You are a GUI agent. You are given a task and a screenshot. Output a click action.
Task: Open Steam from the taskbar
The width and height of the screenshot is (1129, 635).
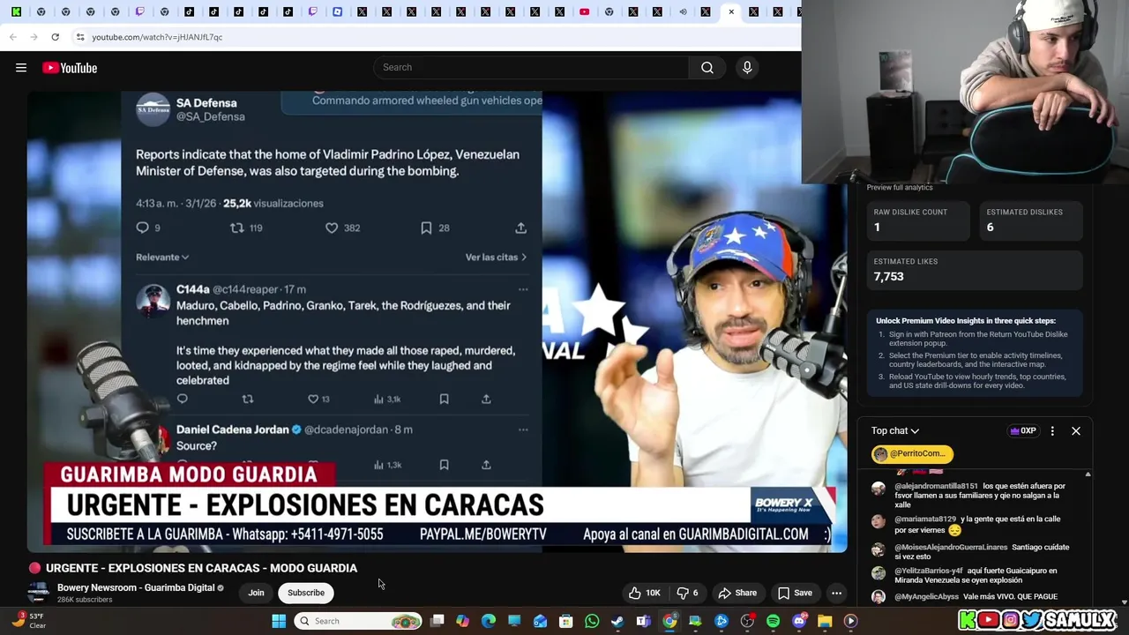point(617,621)
